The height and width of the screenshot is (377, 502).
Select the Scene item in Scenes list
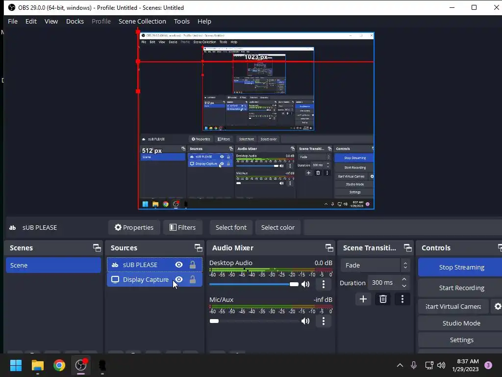(x=53, y=266)
